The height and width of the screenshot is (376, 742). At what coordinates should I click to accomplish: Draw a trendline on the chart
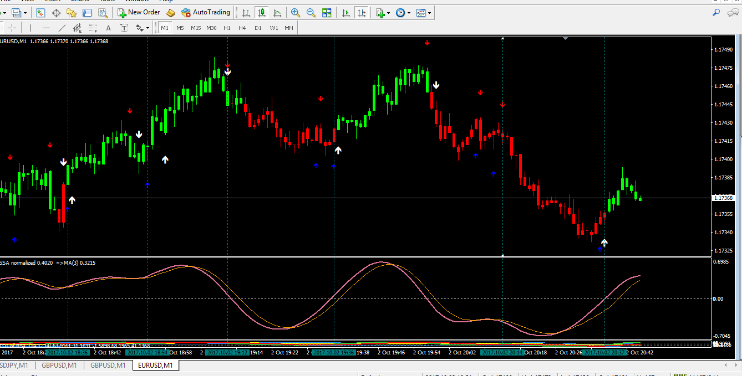click(62, 28)
